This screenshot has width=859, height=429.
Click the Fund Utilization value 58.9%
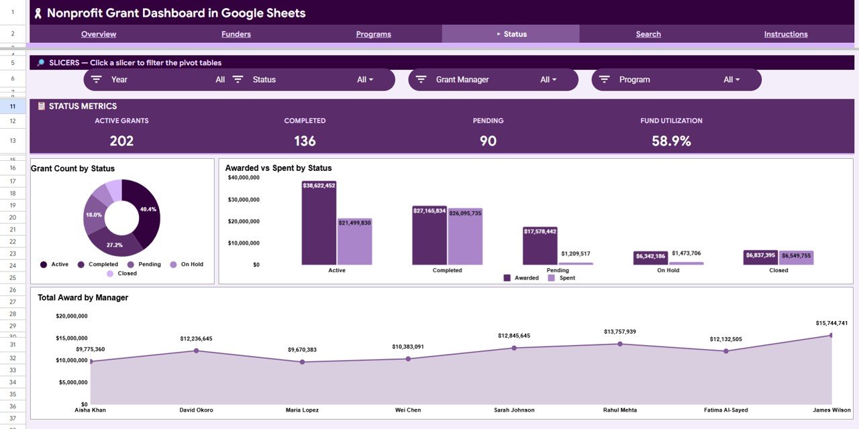click(671, 141)
